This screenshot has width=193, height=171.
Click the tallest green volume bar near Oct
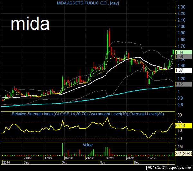pos(62,149)
